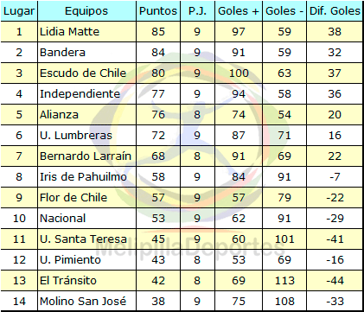364x312 pixels.
Task: Click the Dif. Goles header
Action: click(335, 11)
